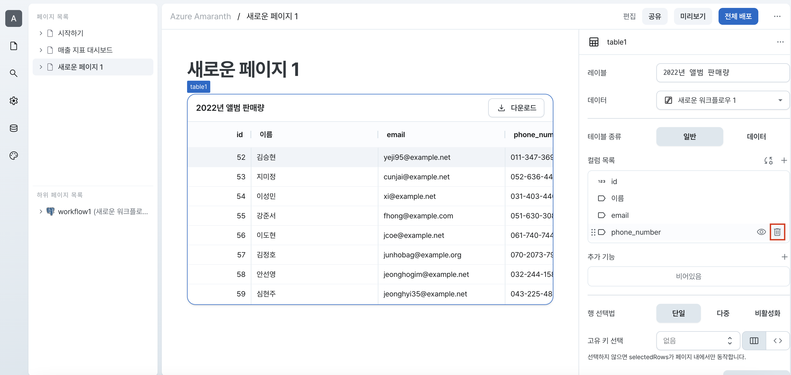Image resolution: width=791 pixels, height=375 pixels.
Task: Open the theme palette icon in sidebar
Action: (13, 156)
